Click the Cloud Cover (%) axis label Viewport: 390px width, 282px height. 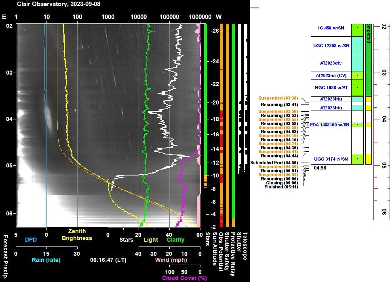[184, 278]
